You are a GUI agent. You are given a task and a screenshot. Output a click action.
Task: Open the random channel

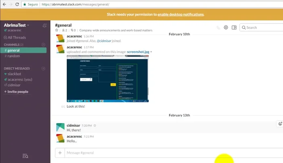tap(14, 56)
